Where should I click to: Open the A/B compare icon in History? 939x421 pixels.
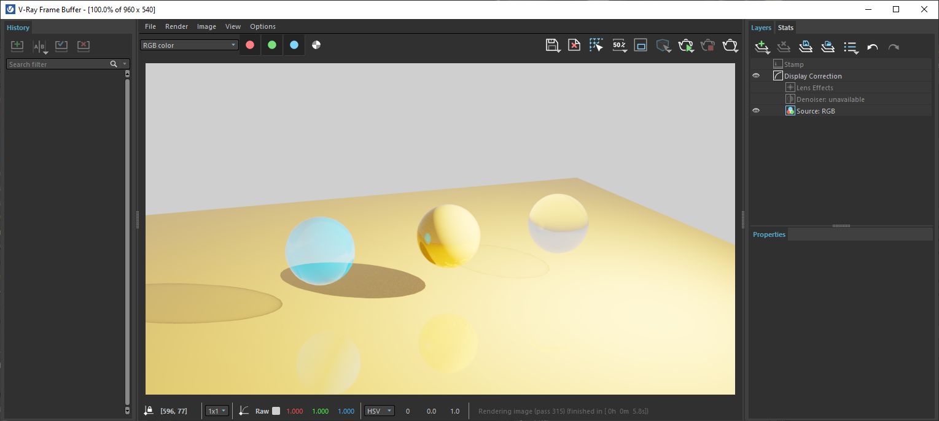pyautogui.click(x=39, y=47)
